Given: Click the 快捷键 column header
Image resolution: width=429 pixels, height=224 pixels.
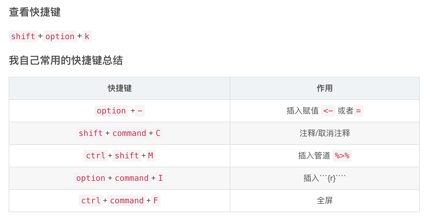Looking at the screenshot, I should (x=120, y=88).
